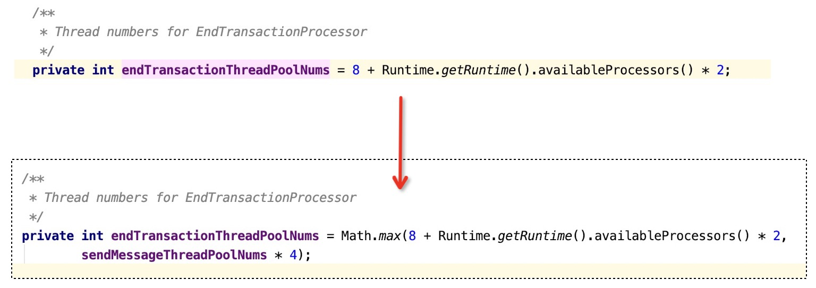Click the trailing number 2 in the top line
The height and width of the screenshot is (288, 816).
tap(720, 70)
